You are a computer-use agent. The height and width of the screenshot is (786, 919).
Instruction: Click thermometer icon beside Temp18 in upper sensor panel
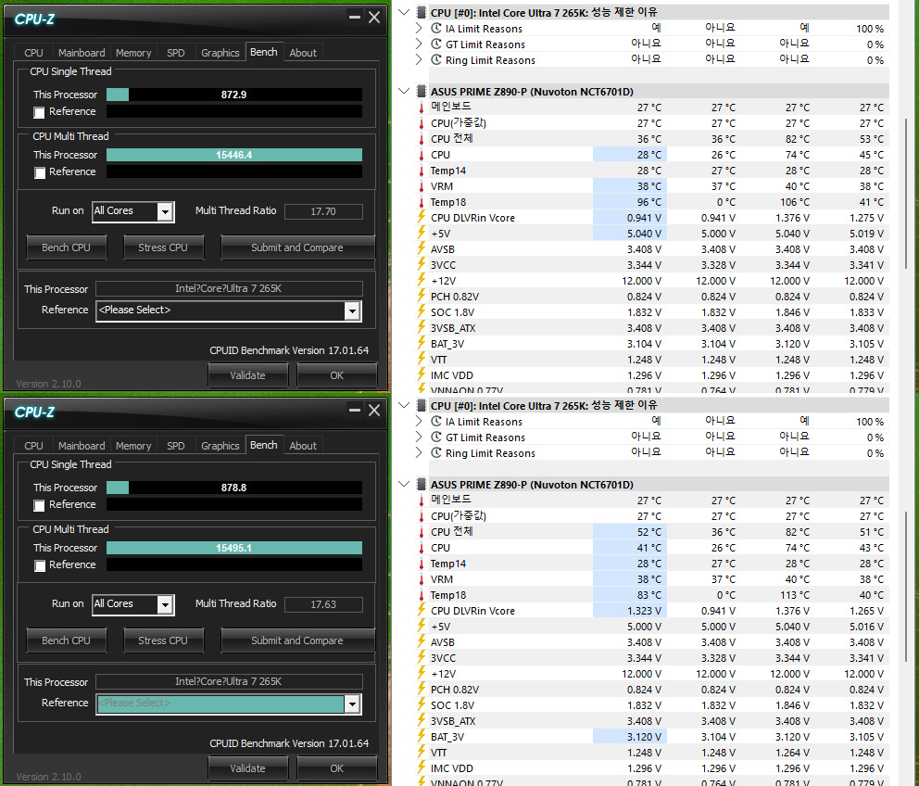pyautogui.click(x=421, y=202)
